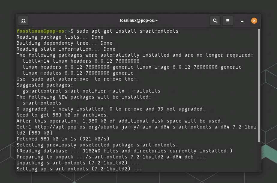Click the line 'Reading package lists... Done'
277x183 pixels.
(60, 37)
